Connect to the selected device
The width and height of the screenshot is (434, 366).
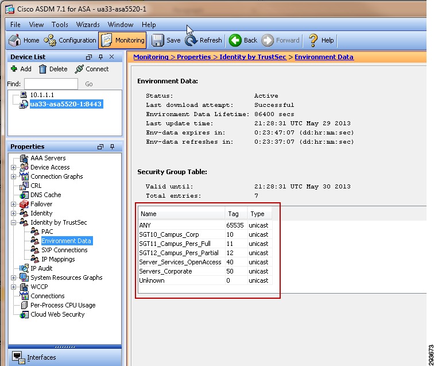pyautogui.click(x=92, y=69)
